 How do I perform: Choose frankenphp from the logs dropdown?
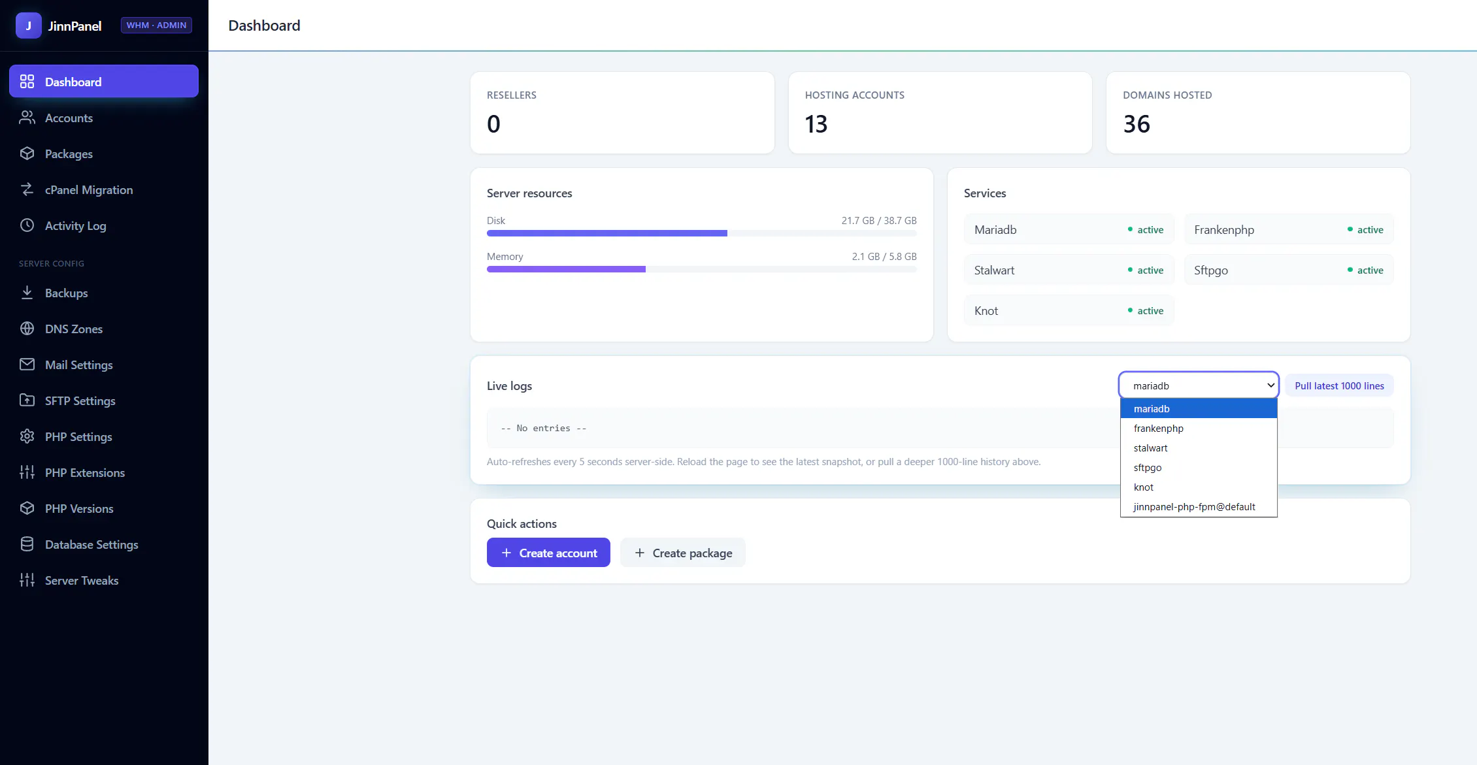pos(1199,429)
